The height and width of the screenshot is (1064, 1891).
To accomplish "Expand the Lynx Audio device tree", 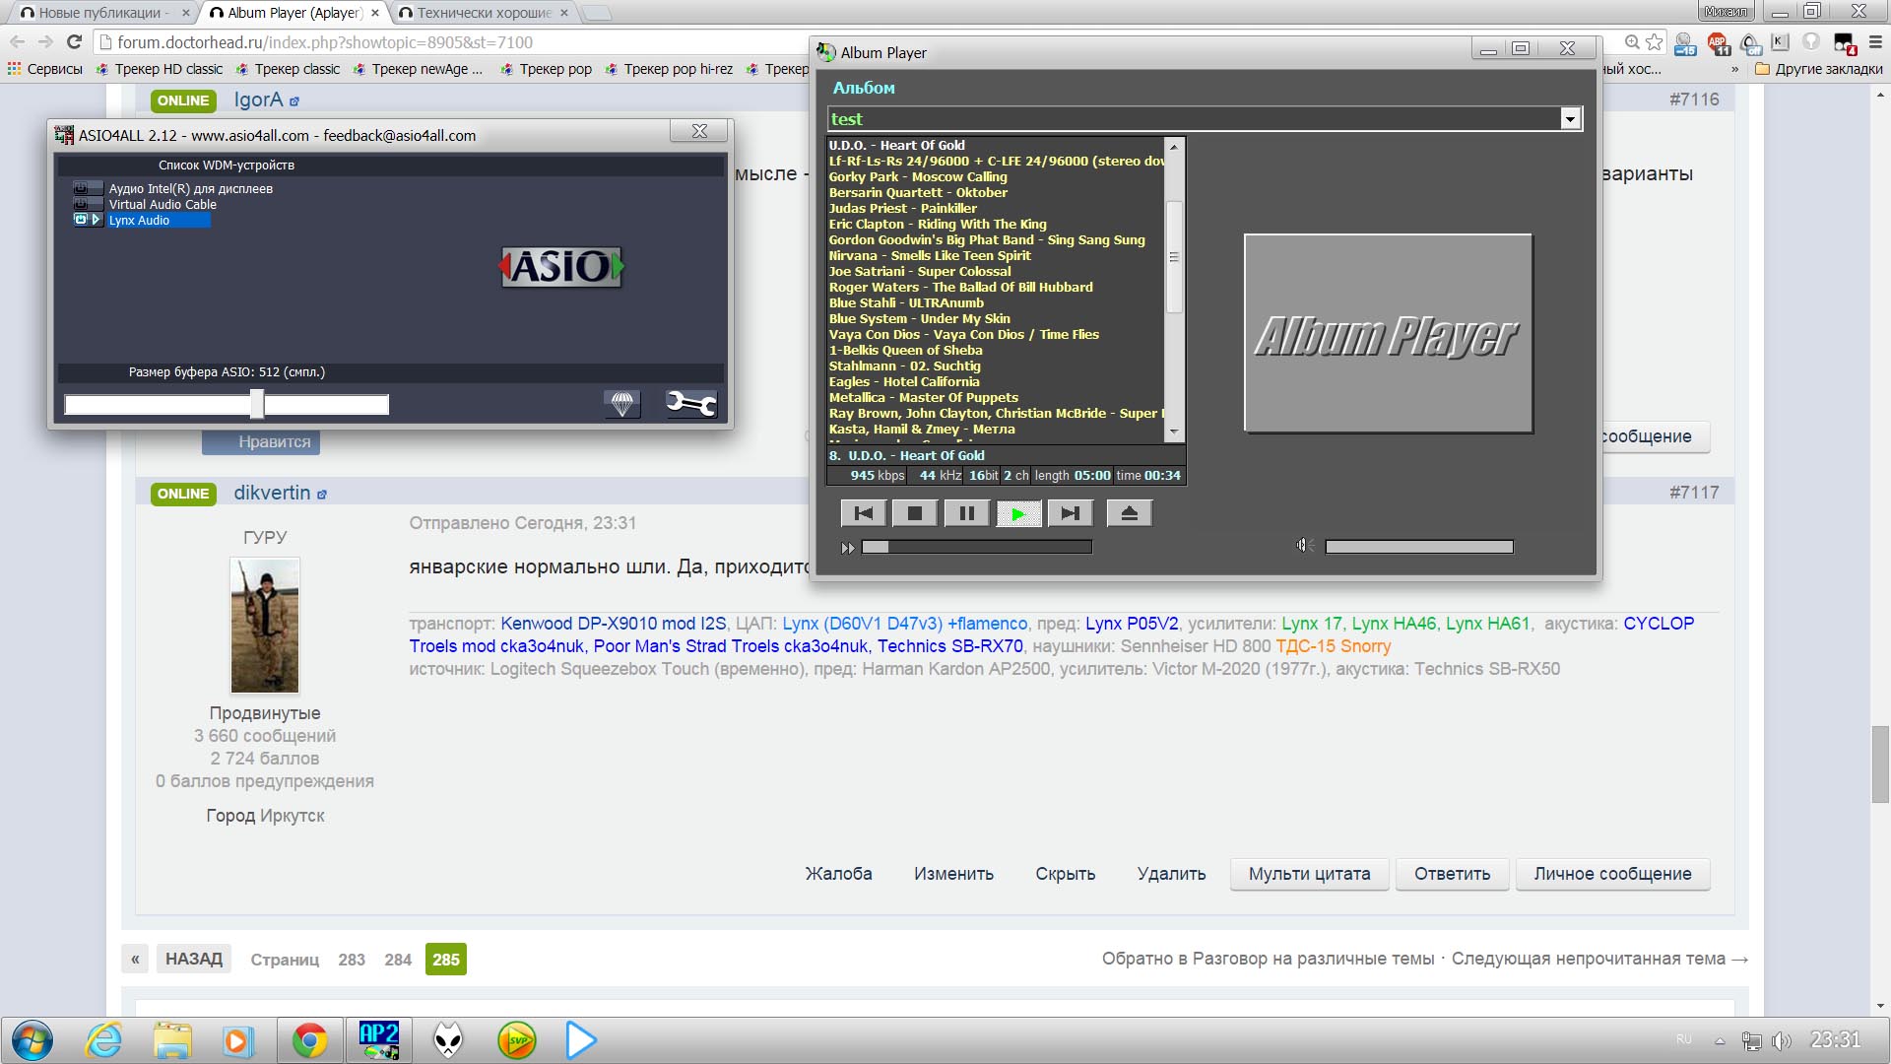I will click(97, 220).
